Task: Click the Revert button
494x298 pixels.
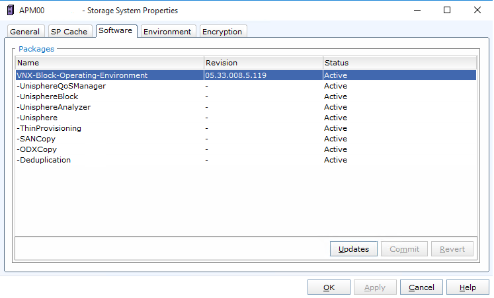Action: pos(452,249)
